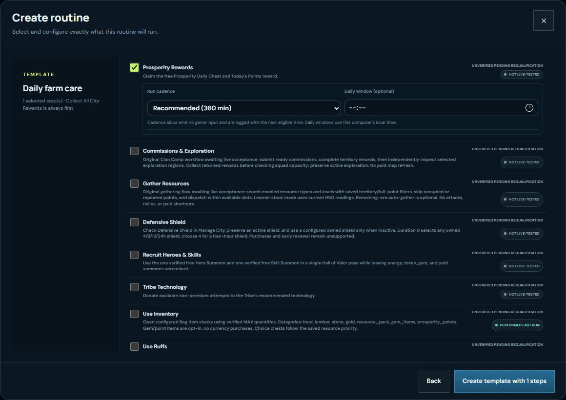
Task: Click the Prosperity Rewards title
Action: (168, 67)
